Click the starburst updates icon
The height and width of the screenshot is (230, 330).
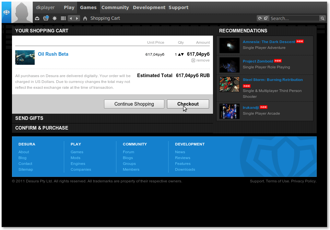(54, 18)
